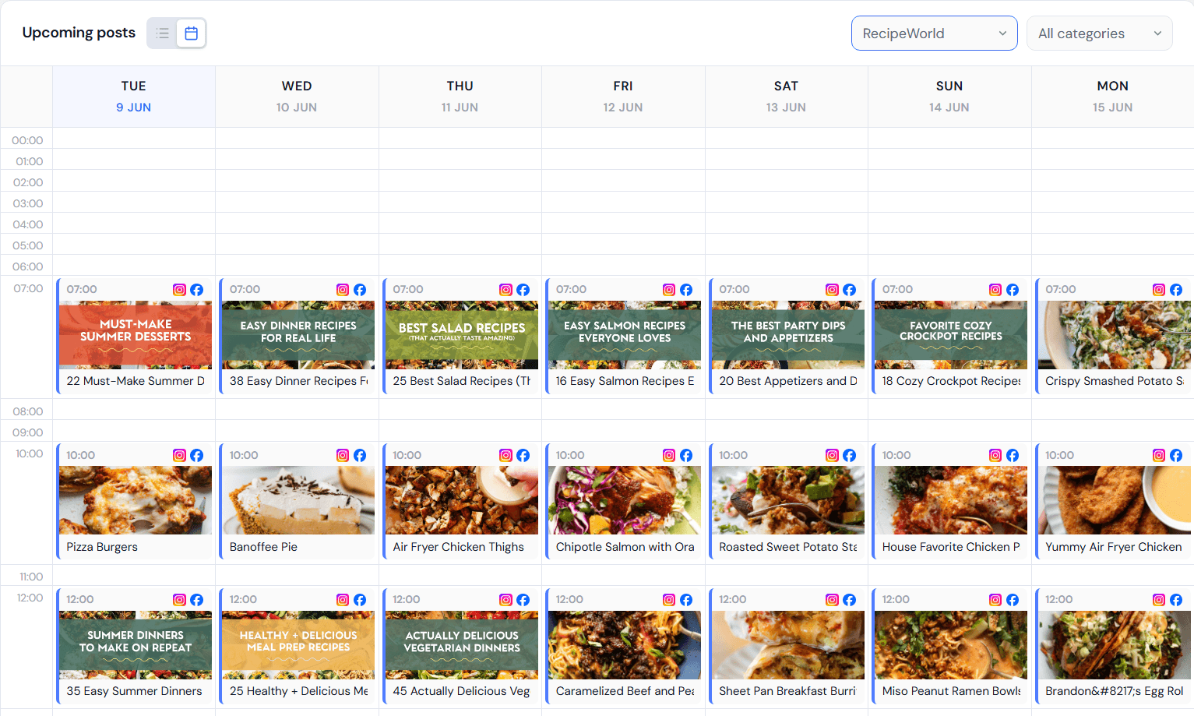Select the THU 11 JUN column header

click(460, 97)
